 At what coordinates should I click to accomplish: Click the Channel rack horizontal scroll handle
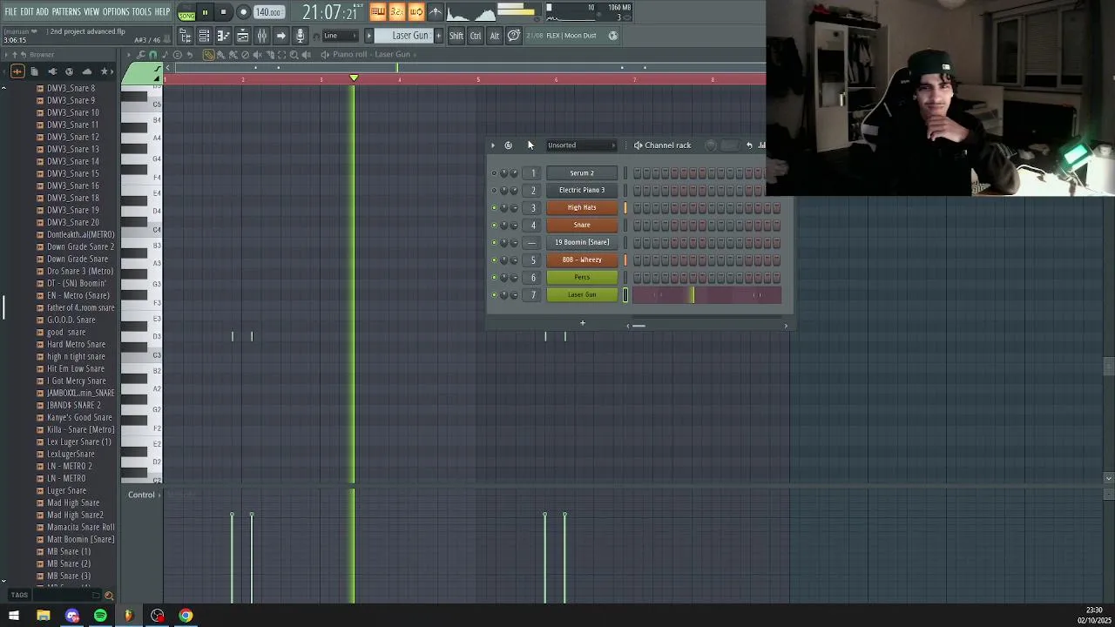coord(639,326)
